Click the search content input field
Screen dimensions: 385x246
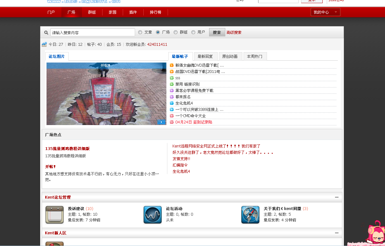pos(93,33)
